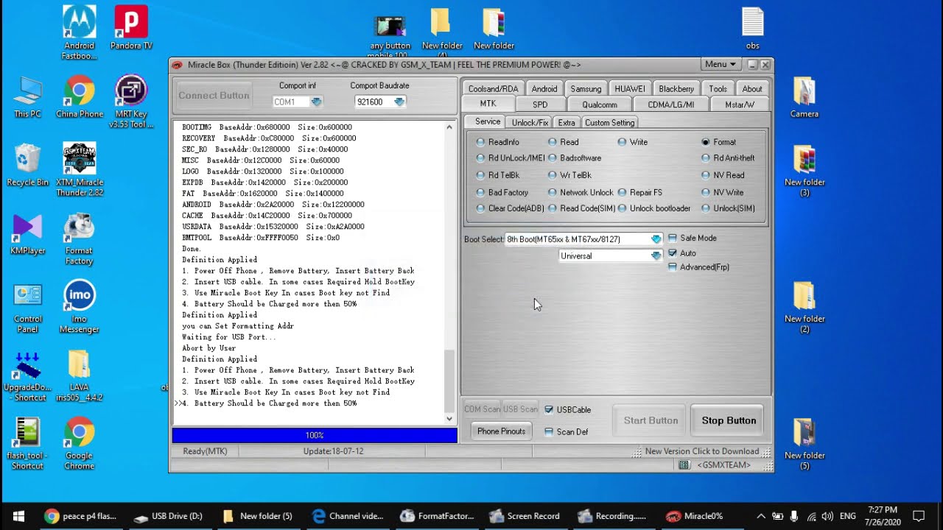This screenshot has width=943, height=530.
Task: Click the Connect Button
Action: (x=214, y=96)
